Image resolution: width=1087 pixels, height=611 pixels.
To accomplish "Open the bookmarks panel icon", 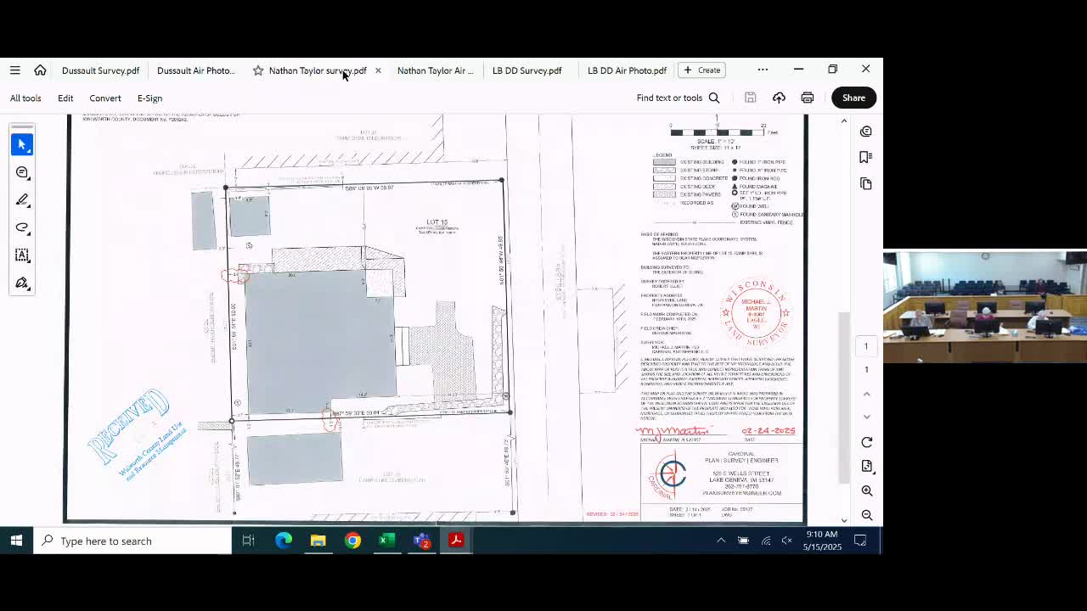I will click(866, 157).
